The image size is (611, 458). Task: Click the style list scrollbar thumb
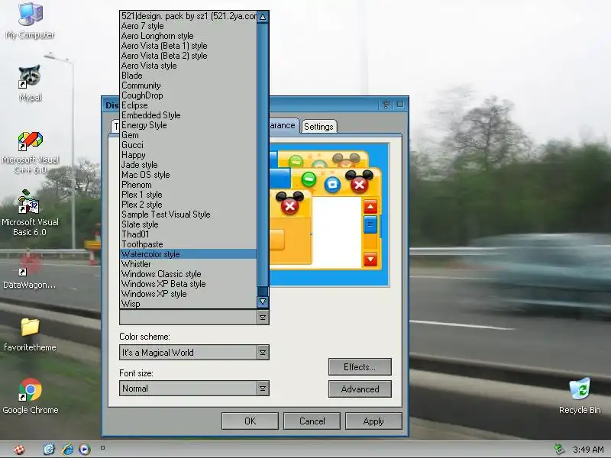click(x=263, y=292)
